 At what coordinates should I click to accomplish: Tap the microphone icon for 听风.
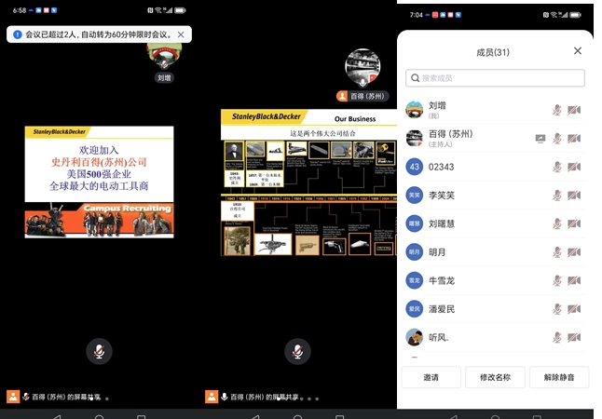tap(557, 337)
